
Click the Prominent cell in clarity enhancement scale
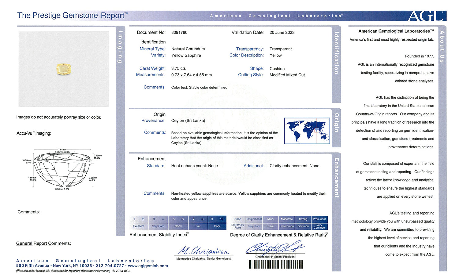tap(319, 219)
